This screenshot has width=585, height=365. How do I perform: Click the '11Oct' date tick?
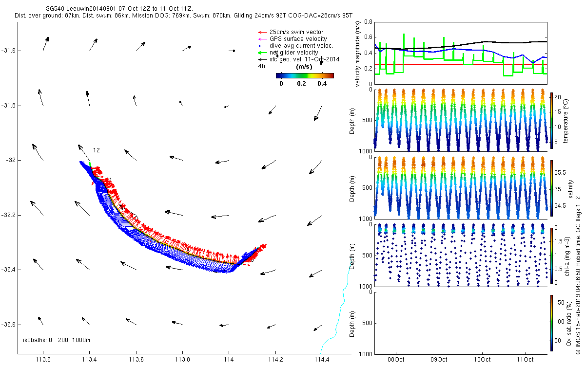coord(525,360)
